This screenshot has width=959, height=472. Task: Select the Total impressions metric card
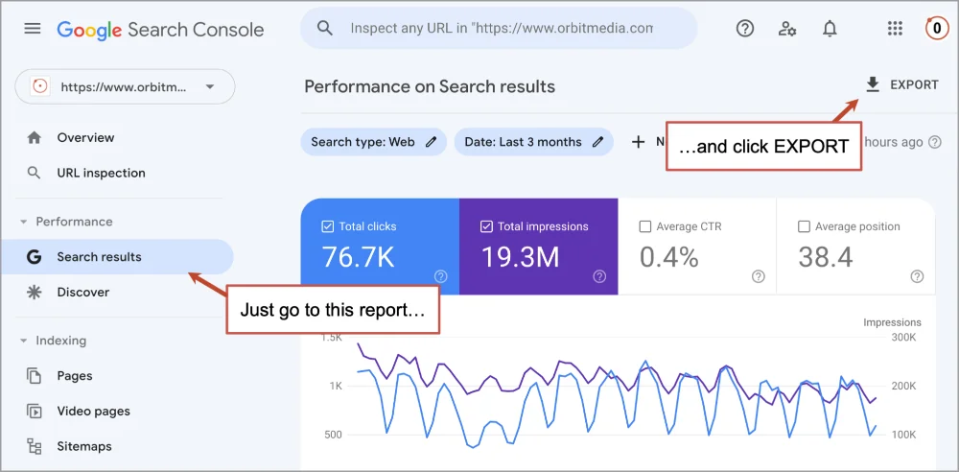pos(539,247)
